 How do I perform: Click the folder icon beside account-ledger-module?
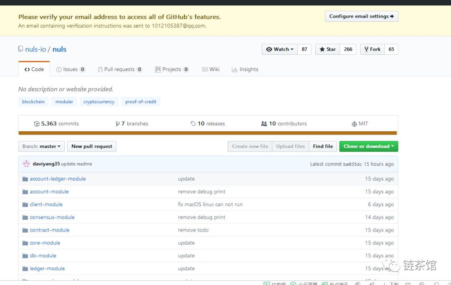point(25,179)
